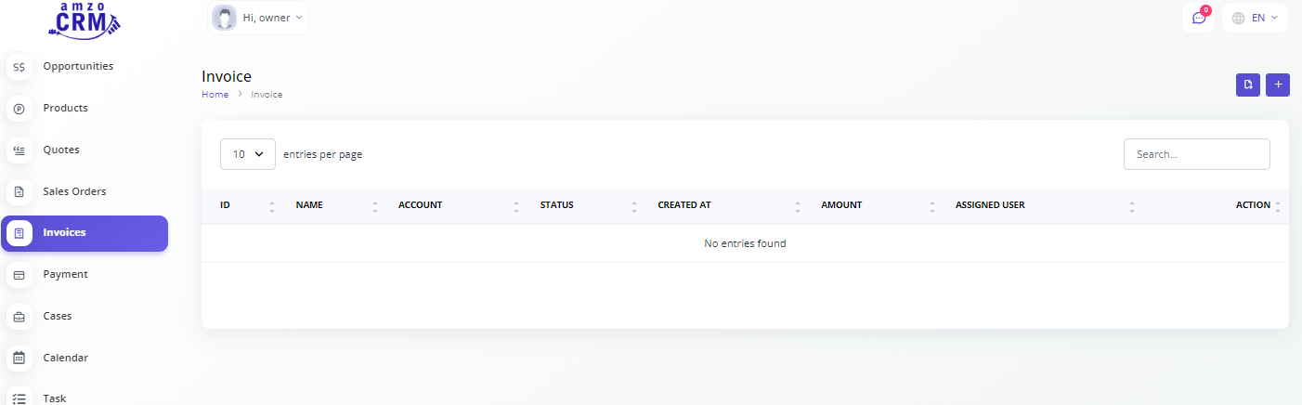Open the EN language selector

pos(1255,18)
